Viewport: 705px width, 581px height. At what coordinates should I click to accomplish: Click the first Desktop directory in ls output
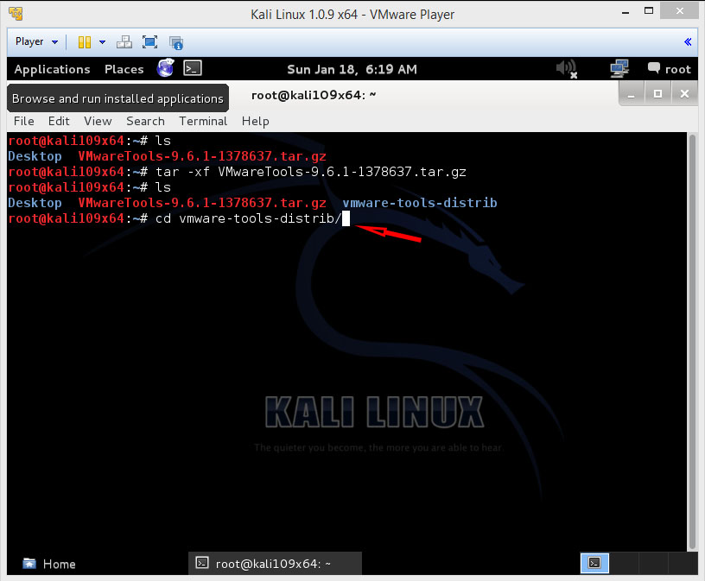click(35, 156)
